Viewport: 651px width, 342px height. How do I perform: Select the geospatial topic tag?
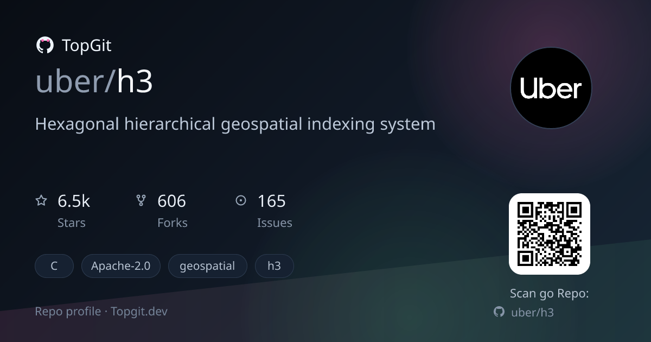(x=207, y=266)
